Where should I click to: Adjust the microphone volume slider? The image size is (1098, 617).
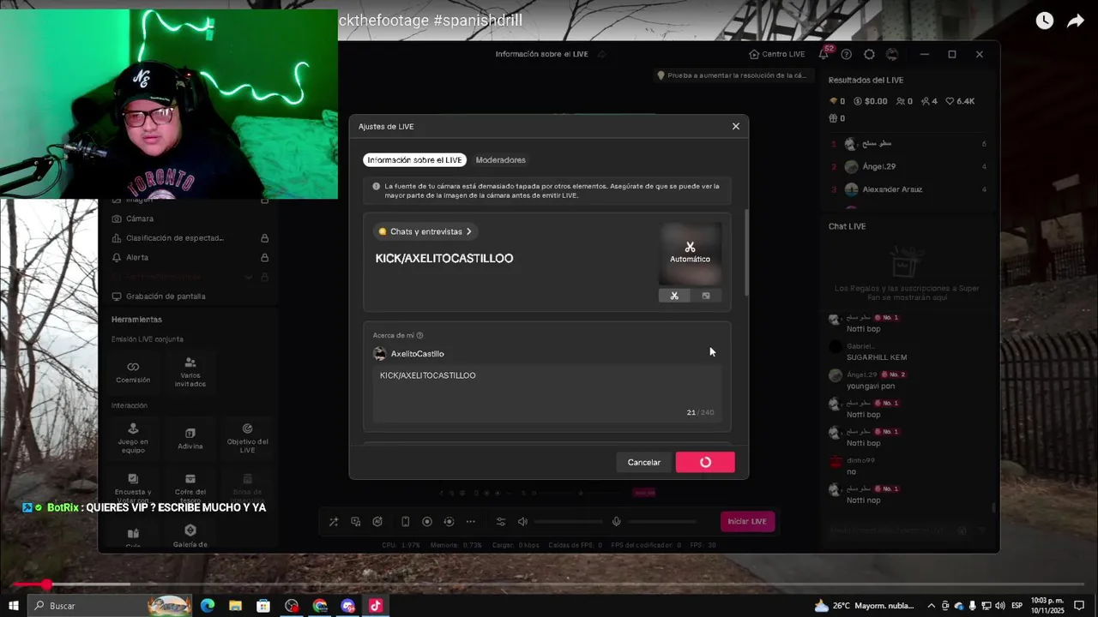(x=662, y=522)
